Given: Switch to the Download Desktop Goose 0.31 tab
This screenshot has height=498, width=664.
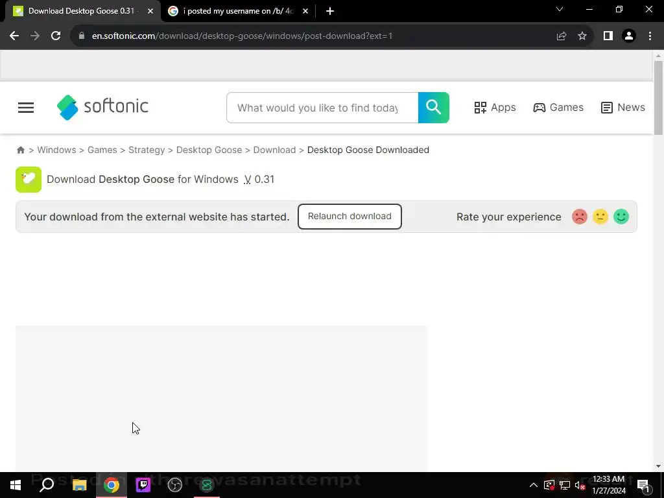Looking at the screenshot, I should [80, 12].
